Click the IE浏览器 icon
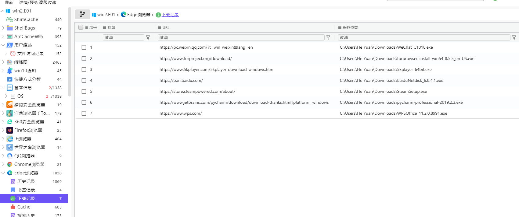 10,139
